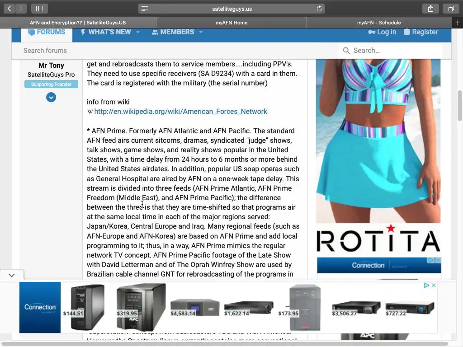
Task: Click the vertical page scrollbar
Action: (460, 106)
